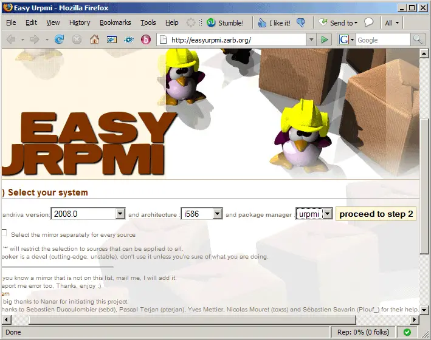Click the horizontal scrollbar left arrow
The height and width of the screenshot is (340, 431).
click(x=6, y=320)
